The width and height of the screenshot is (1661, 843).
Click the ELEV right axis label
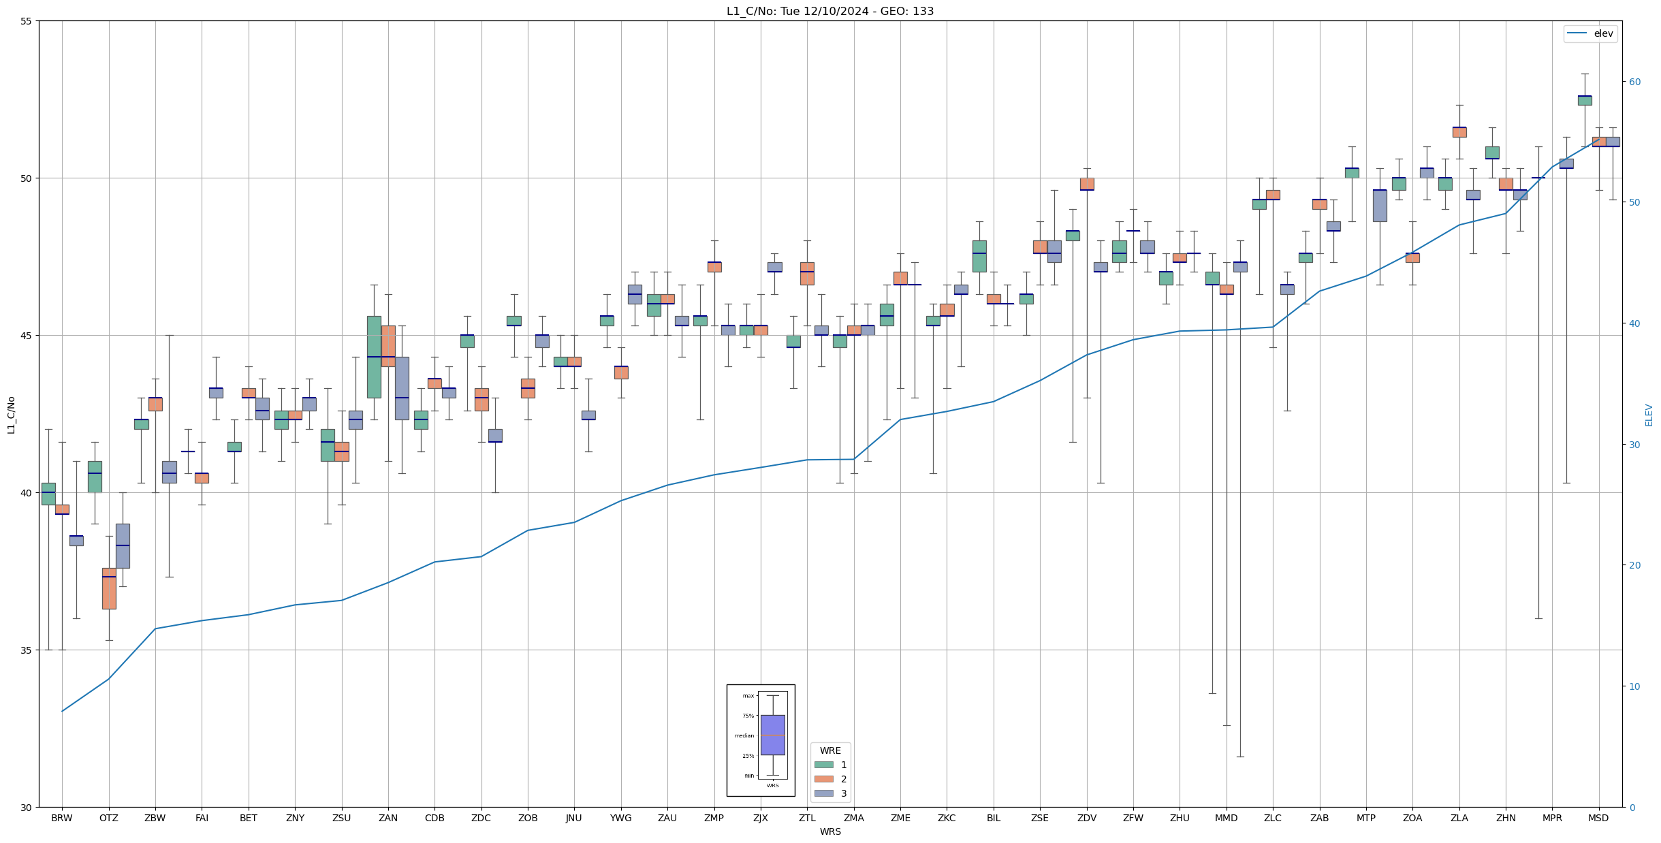[x=1649, y=415]
